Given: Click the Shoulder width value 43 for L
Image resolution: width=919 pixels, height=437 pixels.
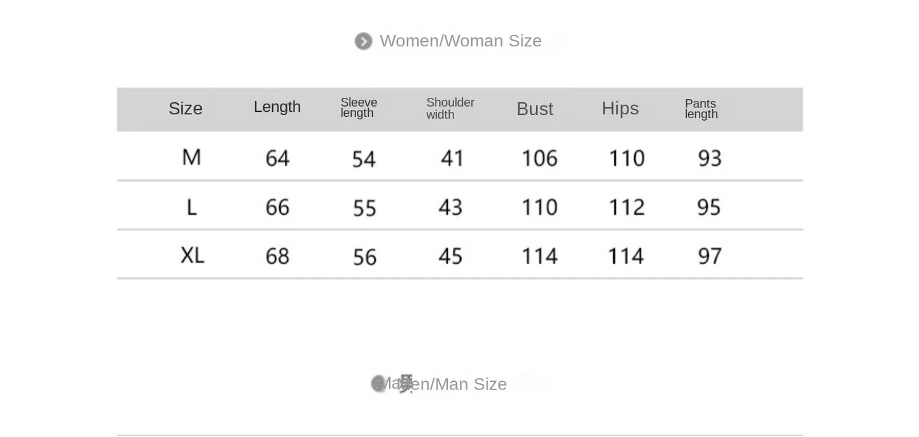Looking at the screenshot, I should 450,207.
